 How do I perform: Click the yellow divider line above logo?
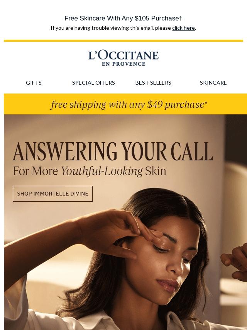tap(123, 41)
